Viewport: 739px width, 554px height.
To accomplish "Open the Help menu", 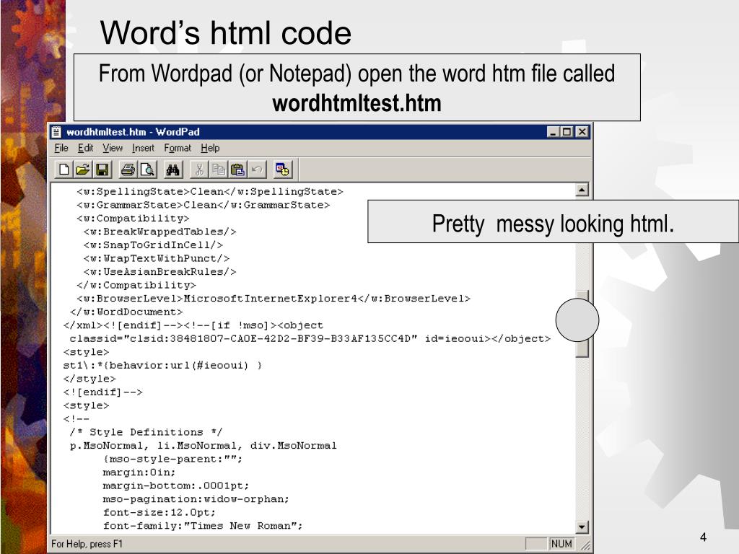I will pyautogui.click(x=210, y=148).
